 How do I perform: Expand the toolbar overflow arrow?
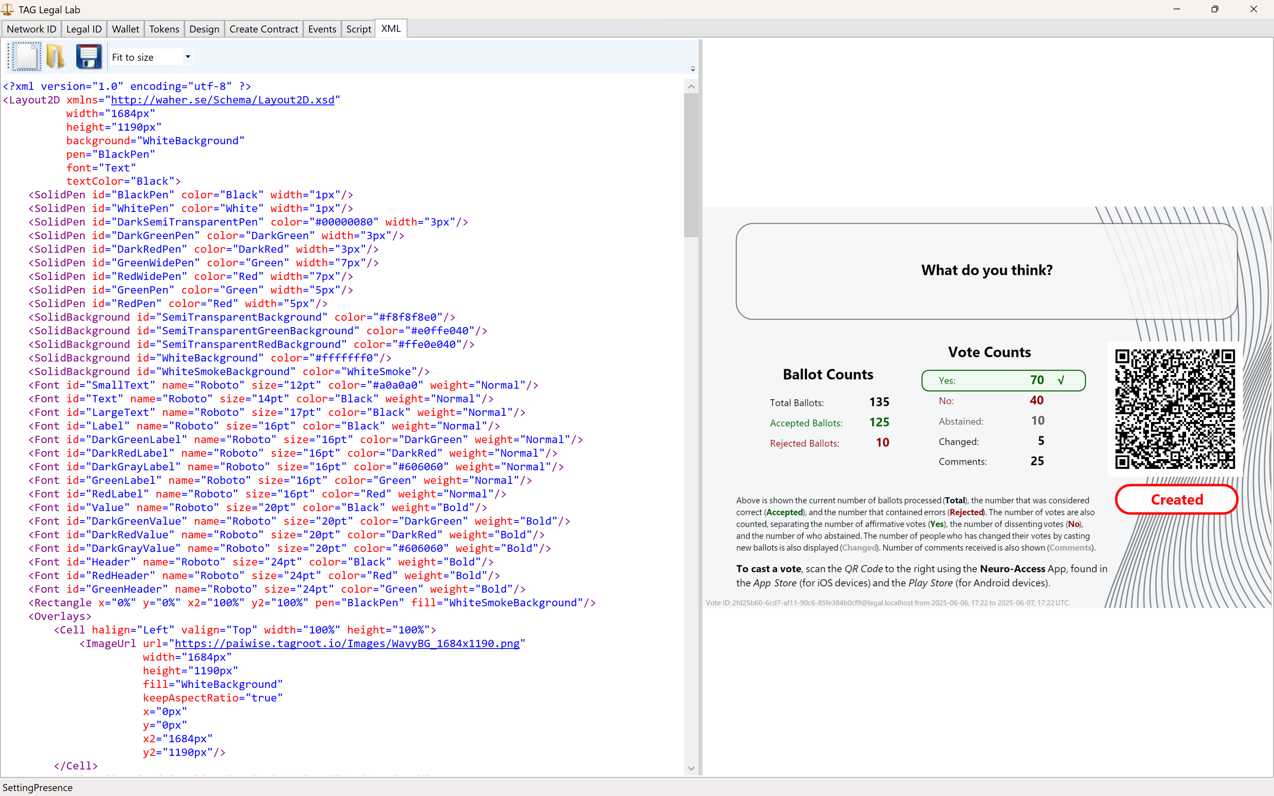[x=693, y=69]
